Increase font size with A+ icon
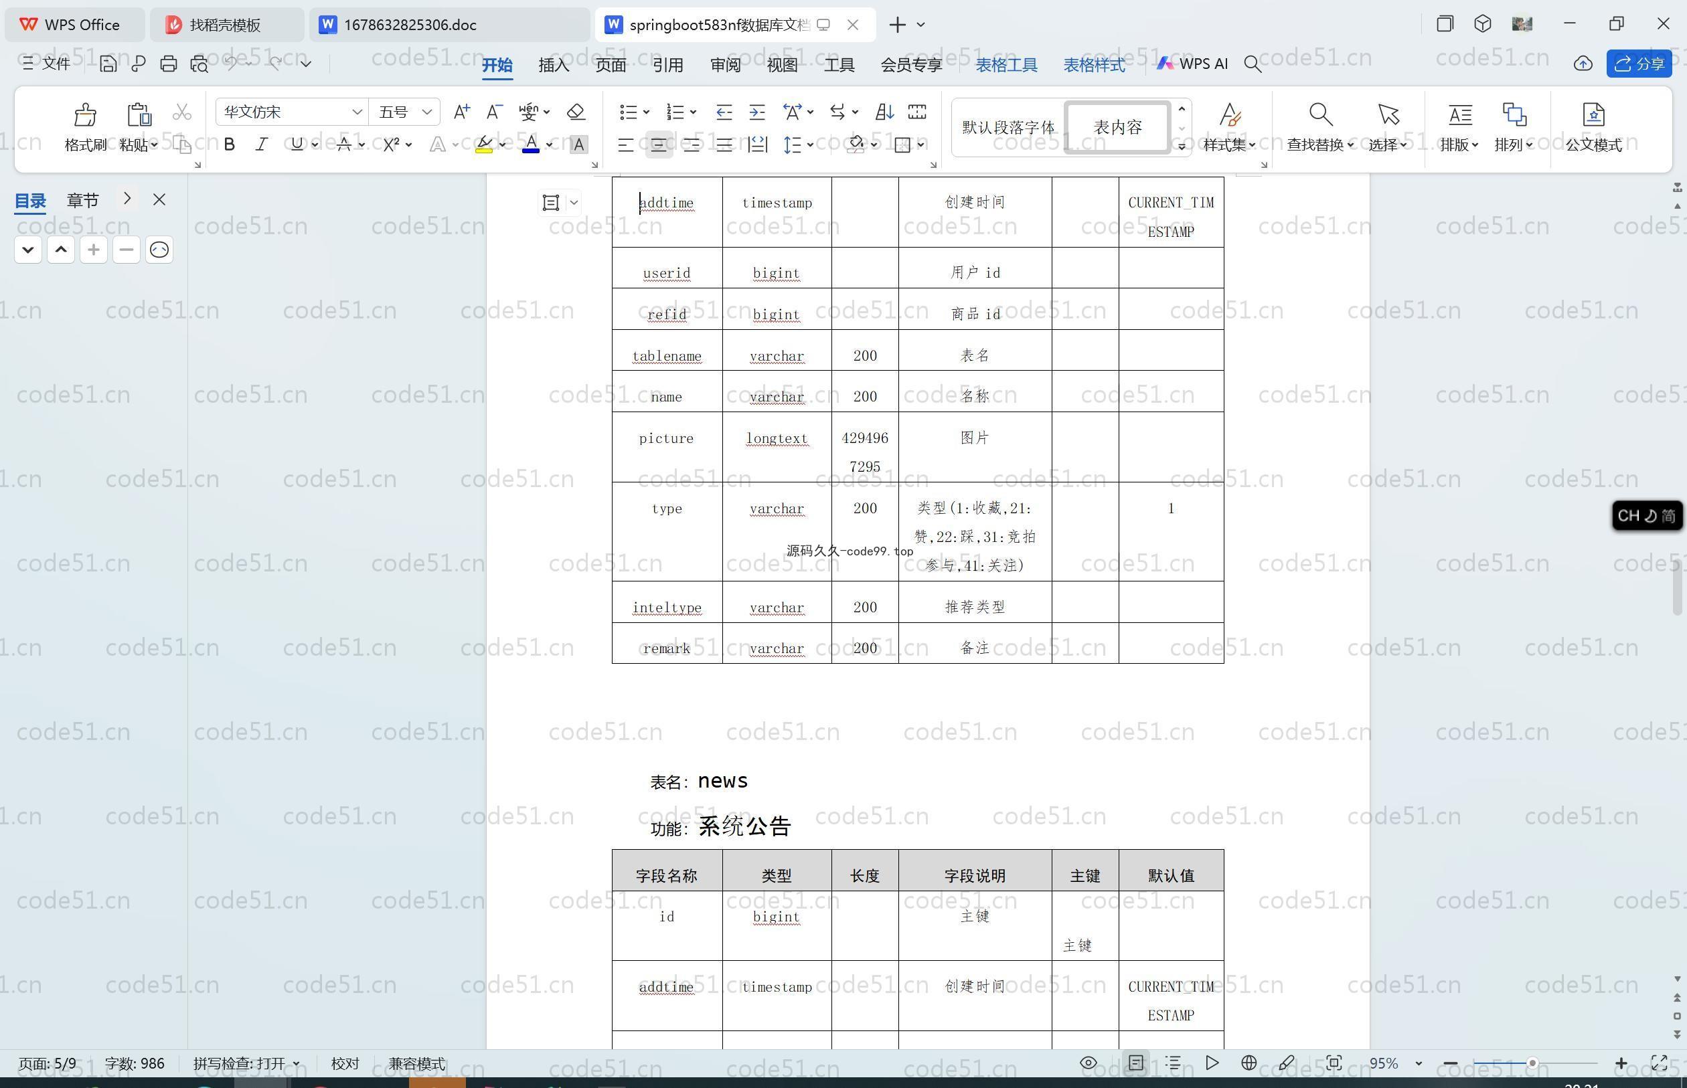The height and width of the screenshot is (1088, 1687). (x=461, y=112)
